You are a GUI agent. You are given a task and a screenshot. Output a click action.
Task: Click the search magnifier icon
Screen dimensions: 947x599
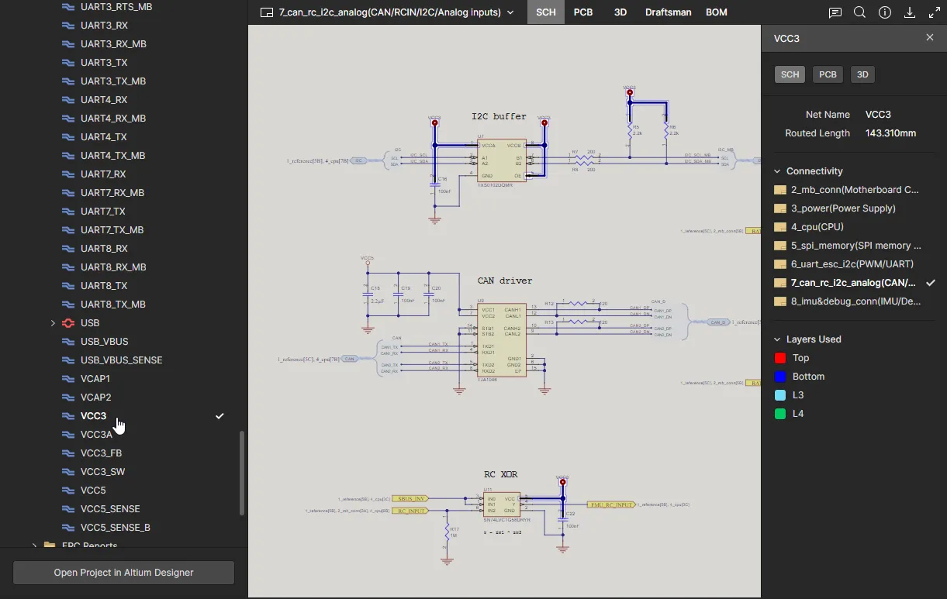pos(859,13)
